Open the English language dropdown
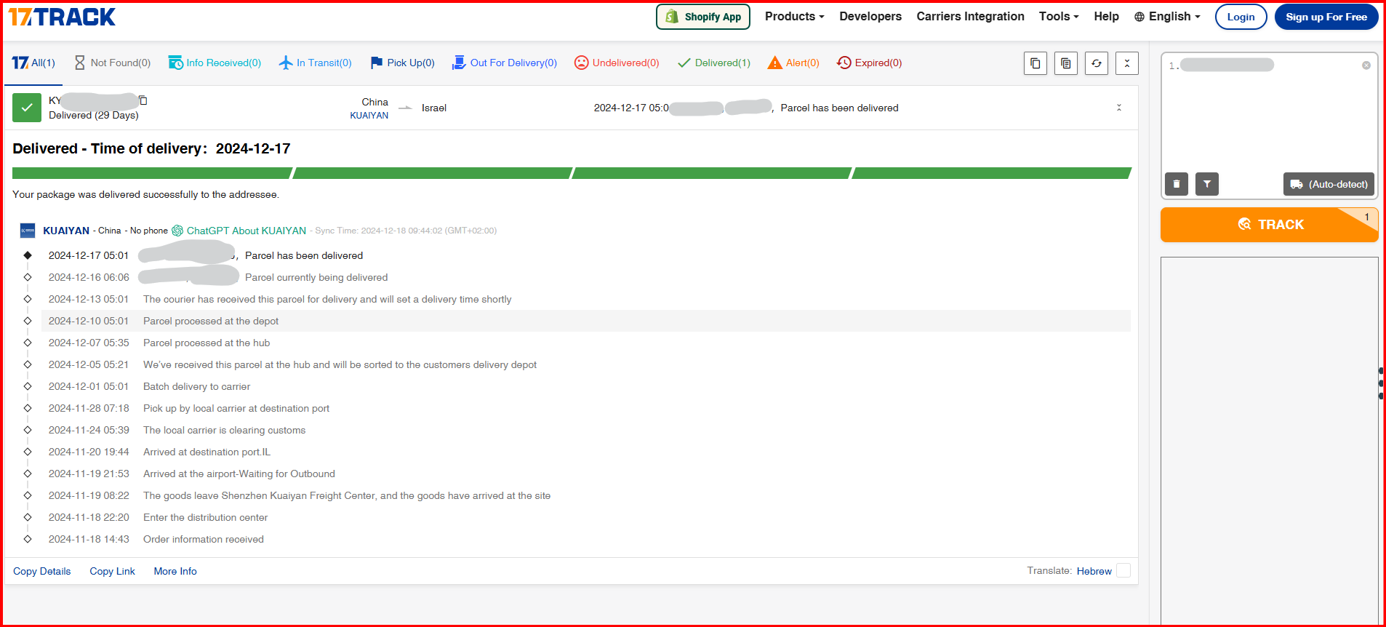Viewport: 1386px width, 627px height. coord(1167,17)
